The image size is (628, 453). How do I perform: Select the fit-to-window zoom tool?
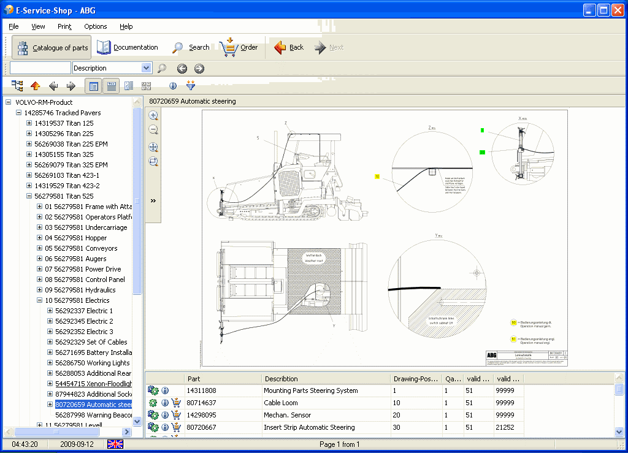(x=153, y=161)
